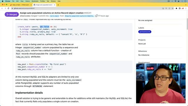Open the #48241 pull request title
Screen dimensions: 188x106
pyautogui.click(x=56, y=13)
